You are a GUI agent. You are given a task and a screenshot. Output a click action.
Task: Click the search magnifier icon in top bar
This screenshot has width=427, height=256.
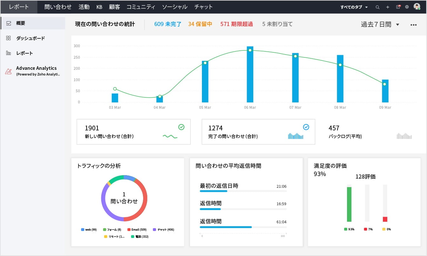point(377,7)
